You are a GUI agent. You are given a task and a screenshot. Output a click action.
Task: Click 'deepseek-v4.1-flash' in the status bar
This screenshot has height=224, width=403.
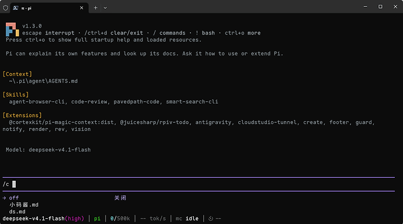[x=33, y=219]
